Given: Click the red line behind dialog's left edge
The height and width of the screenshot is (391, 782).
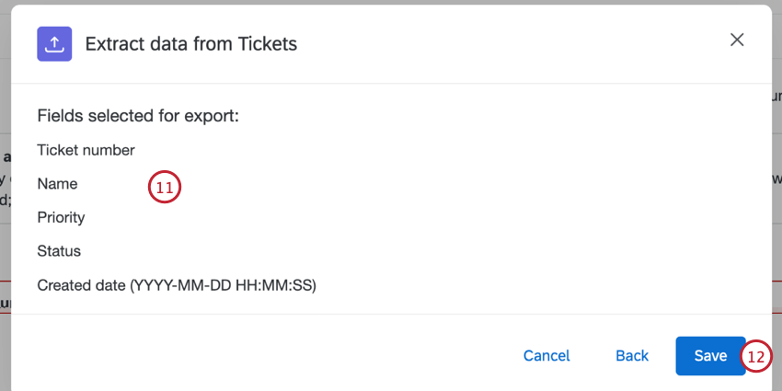Looking at the screenshot, I should 5,282.
